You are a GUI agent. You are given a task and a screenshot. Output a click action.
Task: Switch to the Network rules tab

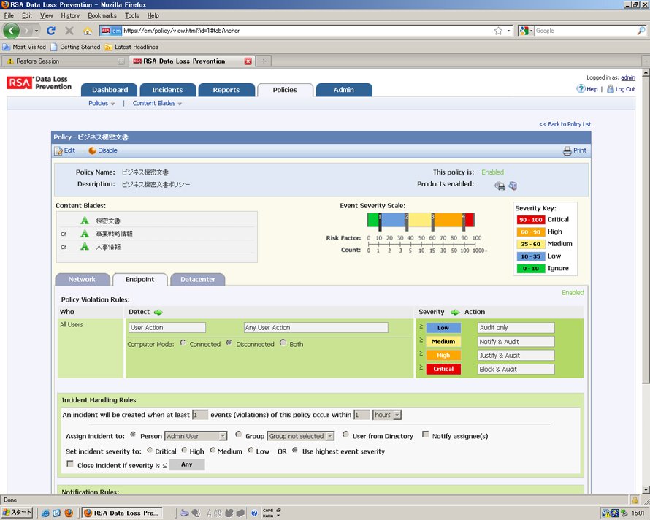[83, 280]
